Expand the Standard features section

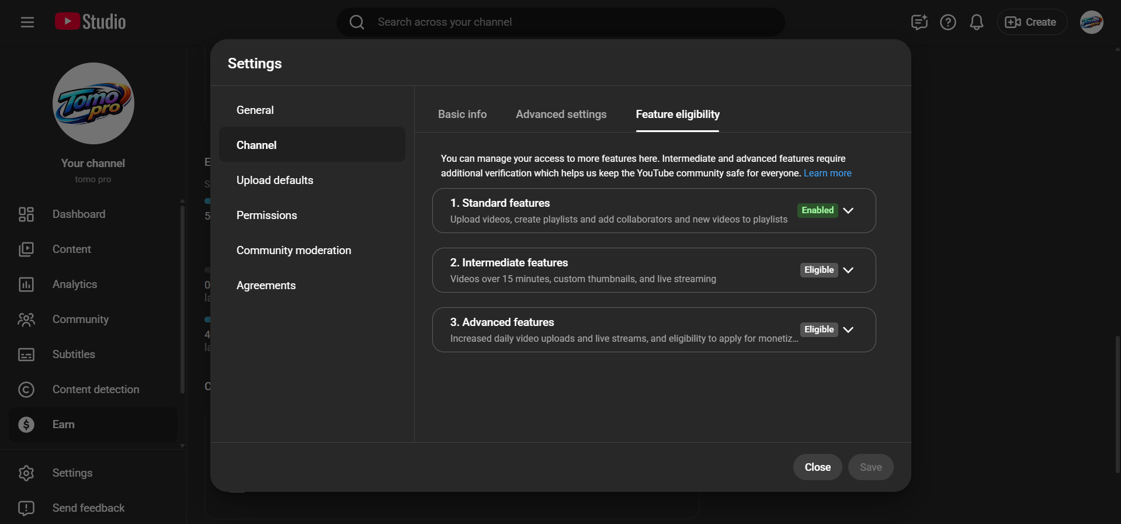pos(848,210)
